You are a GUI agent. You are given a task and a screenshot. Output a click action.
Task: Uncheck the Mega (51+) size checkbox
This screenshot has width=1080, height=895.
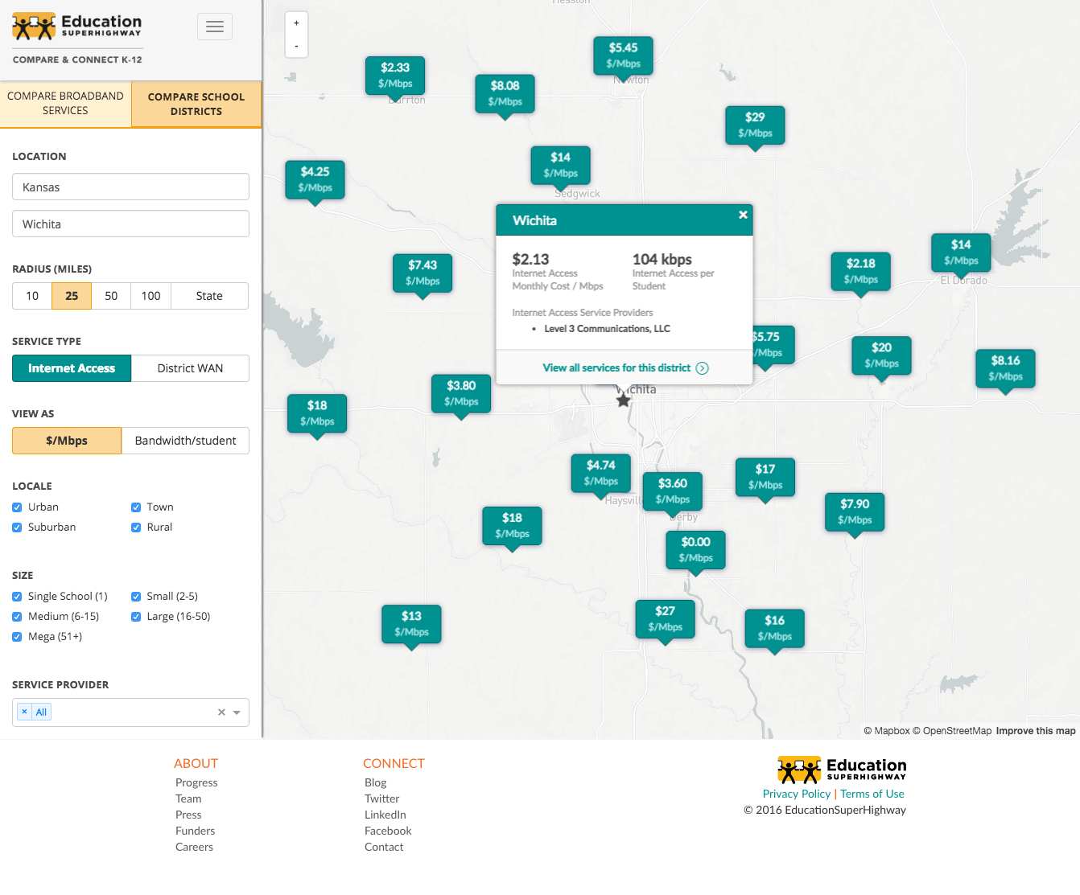(17, 637)
